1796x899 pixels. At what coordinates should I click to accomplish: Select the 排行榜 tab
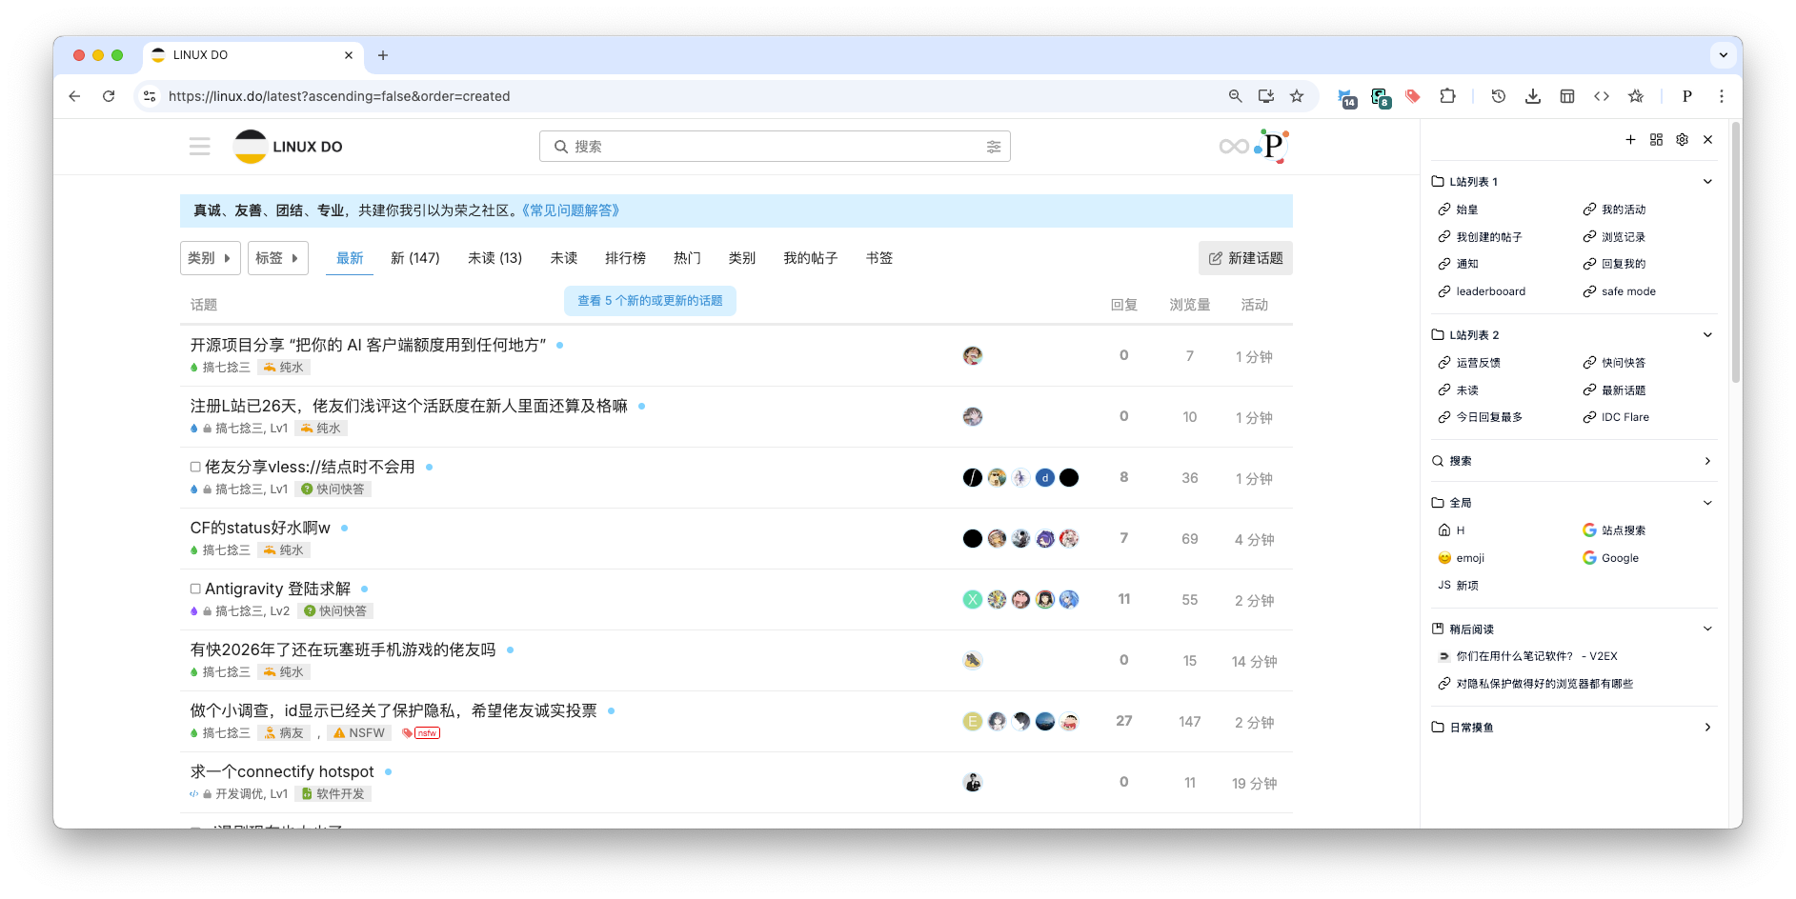pyautogui.click(x=626, y=257)
